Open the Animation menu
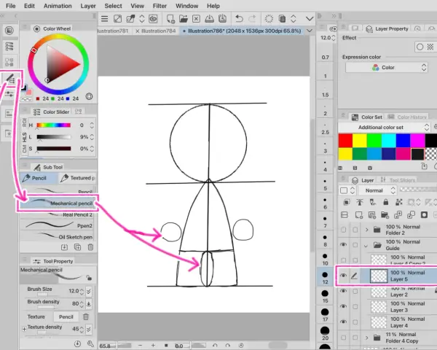 [58, 6]
